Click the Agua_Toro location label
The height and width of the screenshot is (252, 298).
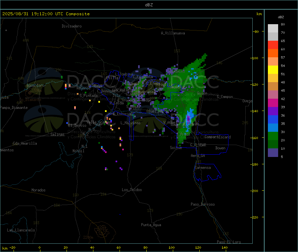tap(35, 85)
